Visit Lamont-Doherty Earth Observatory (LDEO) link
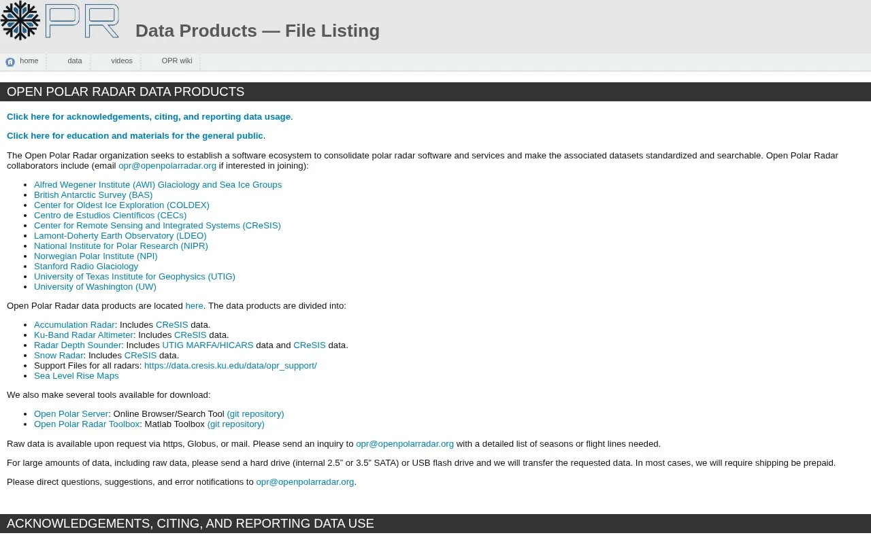The height and width of the screenshot is (544, 871). click(120, 236)
